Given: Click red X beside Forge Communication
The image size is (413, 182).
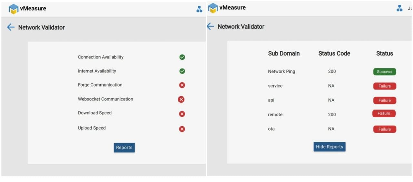Looking at the screenshot, I should (182, 85).
